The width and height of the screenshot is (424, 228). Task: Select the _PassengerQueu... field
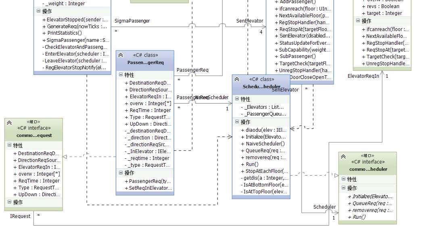263,114
